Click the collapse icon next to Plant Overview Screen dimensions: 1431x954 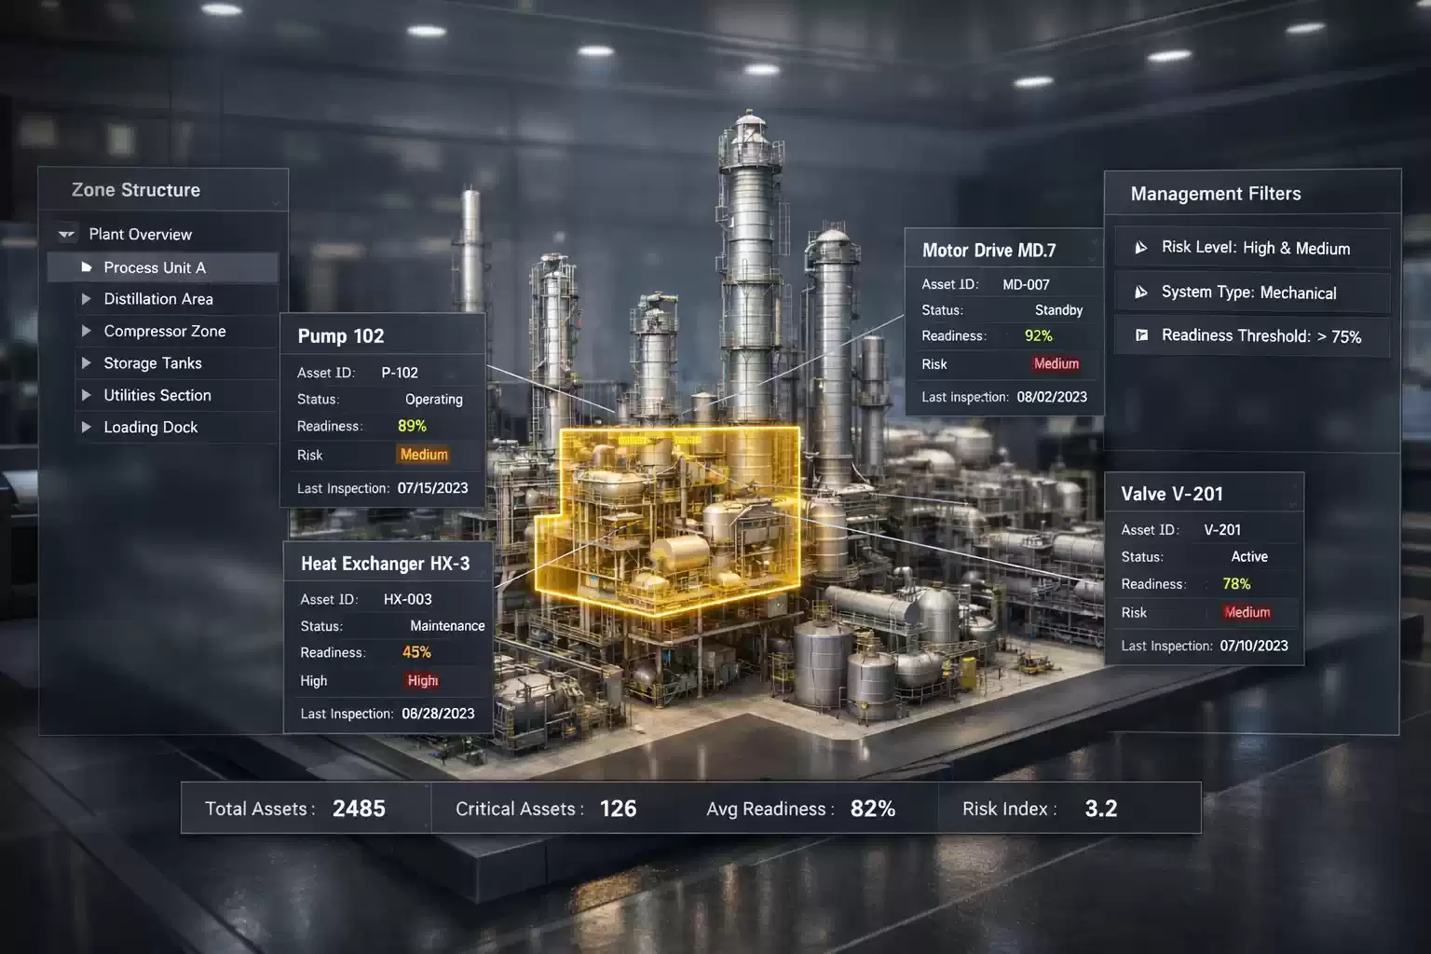click(x=65, y=234)
